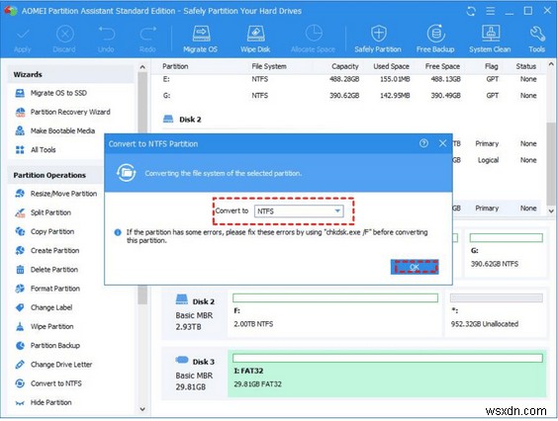This screenshot has height=421, width=558.
Task: Choose Convert to NTFS in sidebar
Action: click(x=48, y=383)
